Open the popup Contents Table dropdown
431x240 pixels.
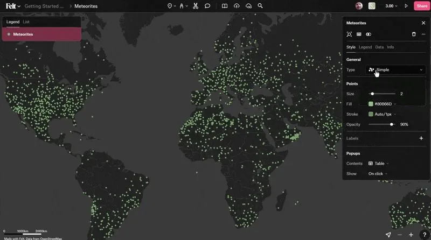(x=379, y=164)
